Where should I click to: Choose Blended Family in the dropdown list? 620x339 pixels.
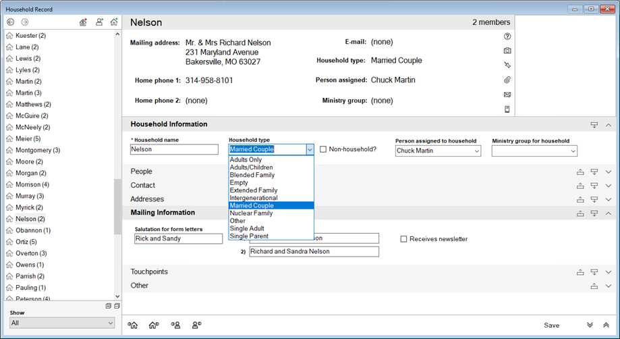[x=252, y=175]
